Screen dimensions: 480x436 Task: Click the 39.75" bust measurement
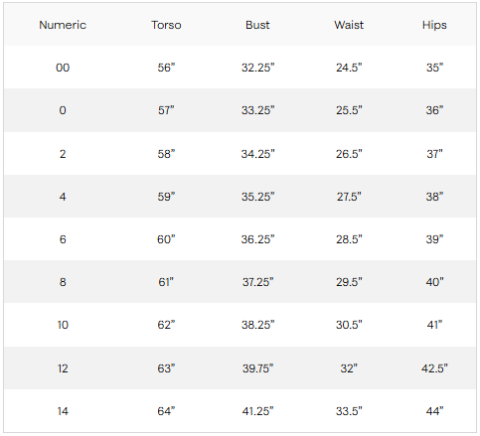coord(257,368)
